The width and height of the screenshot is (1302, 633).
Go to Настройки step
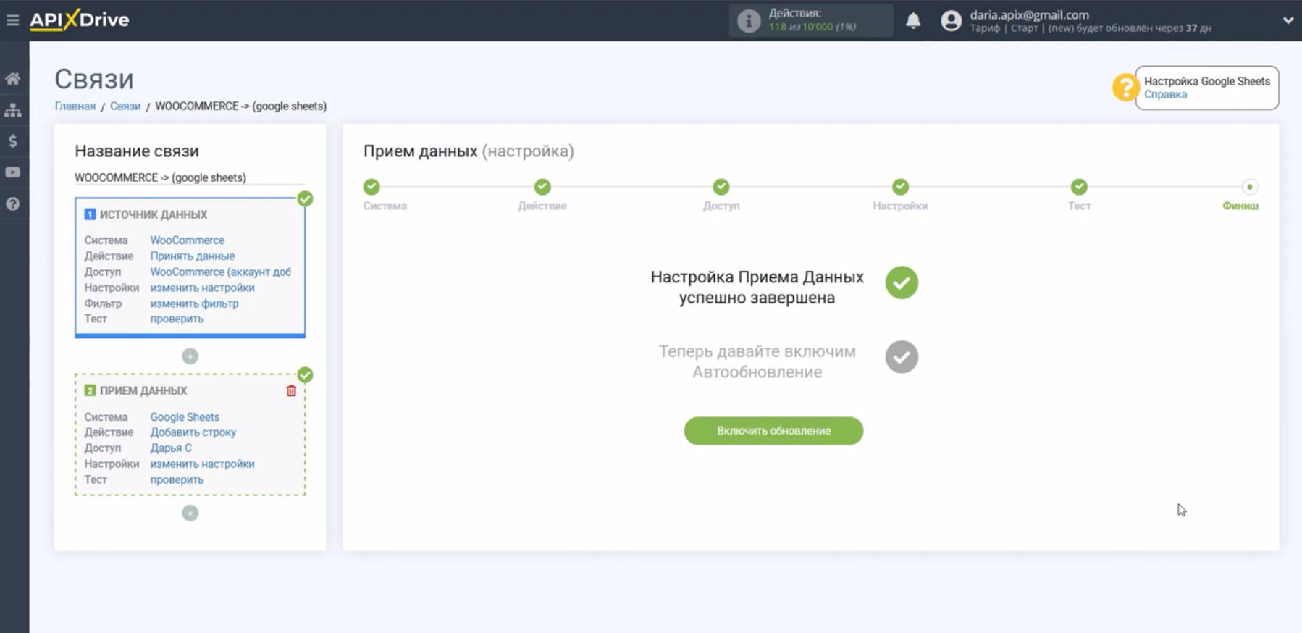[x=900, y=187]
